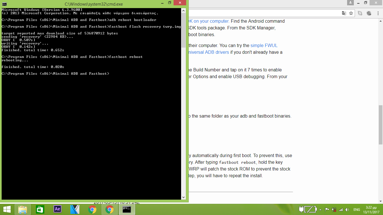Click the cmd window scrollbar down arrow

click(x=184, y=197)
